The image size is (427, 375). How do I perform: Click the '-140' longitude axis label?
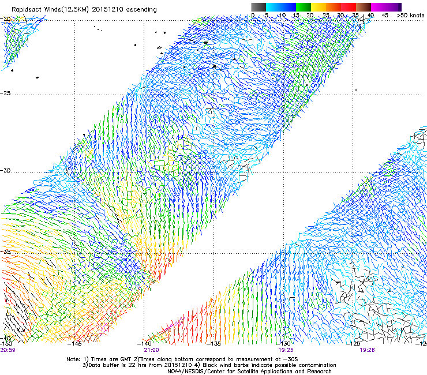coord(144,344)
